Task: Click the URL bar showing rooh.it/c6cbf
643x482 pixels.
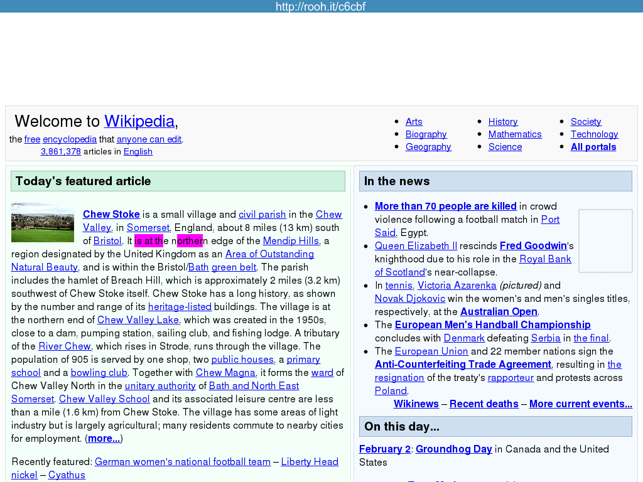Action: (321, 6)
